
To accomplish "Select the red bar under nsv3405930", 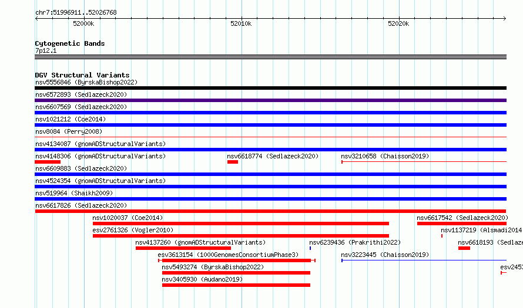I will [x=236, y=285].
